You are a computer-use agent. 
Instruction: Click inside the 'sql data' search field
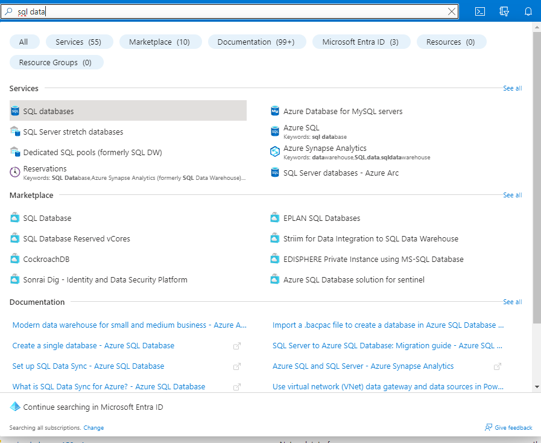[229, 11]
